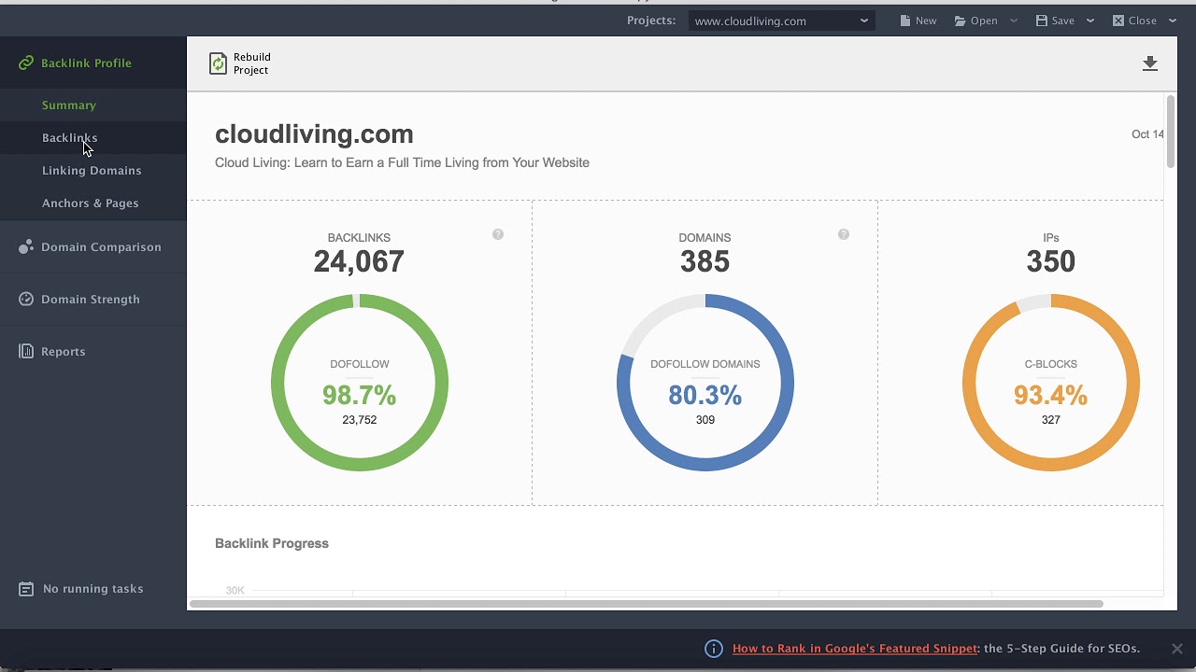Screen dimensions: 1196x672
Task: Open the Summary section
Action: (69, 105)
